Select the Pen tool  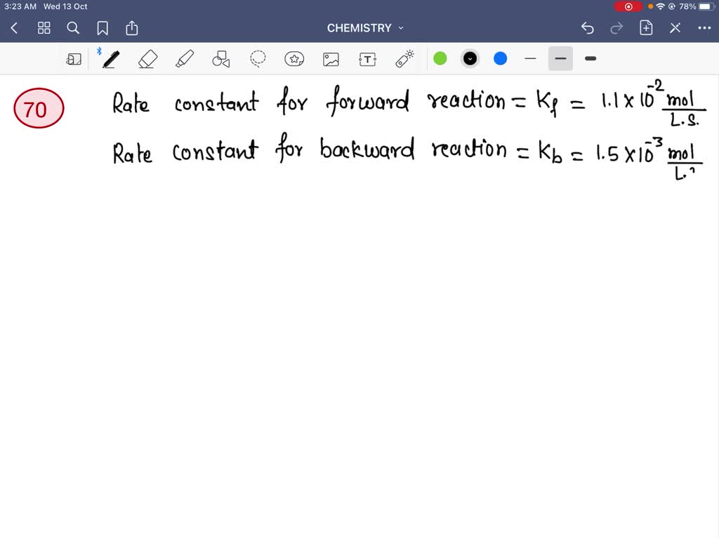tap(110, 58)
